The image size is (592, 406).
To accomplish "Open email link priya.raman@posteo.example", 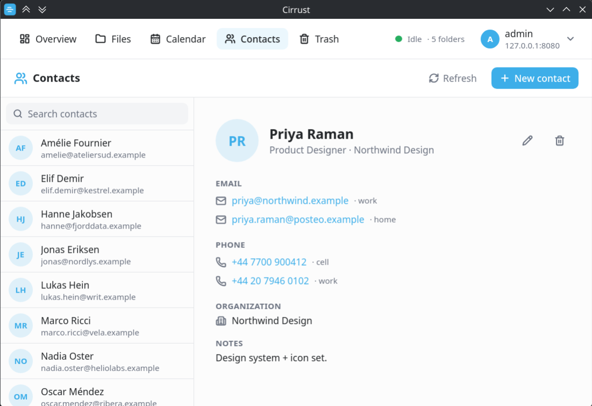I will [x=298, y=219].
